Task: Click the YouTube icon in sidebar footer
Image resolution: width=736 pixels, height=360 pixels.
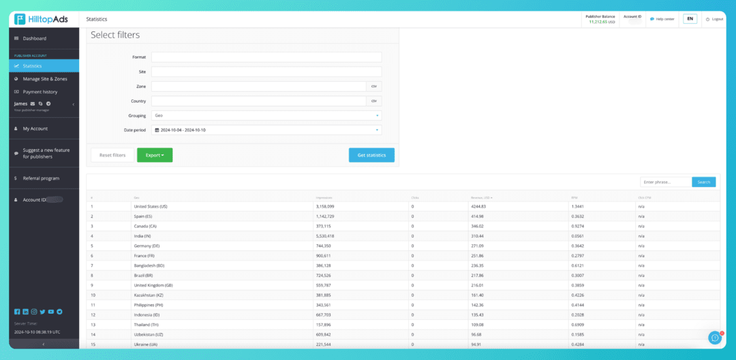Action: 51,312
